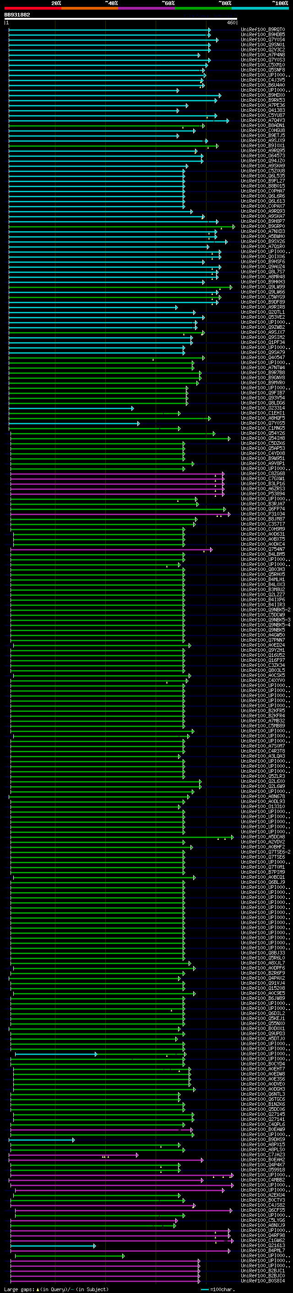Image resolution: width=293 pixels, height=1293 pixels.
Task: Open hit UniRef100_B9RQT0
Action: pyautogui.click(x=263, y=30)
